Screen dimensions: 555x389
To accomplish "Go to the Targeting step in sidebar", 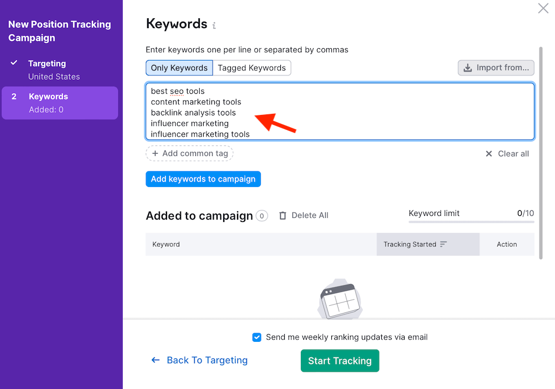I will 47,64.
